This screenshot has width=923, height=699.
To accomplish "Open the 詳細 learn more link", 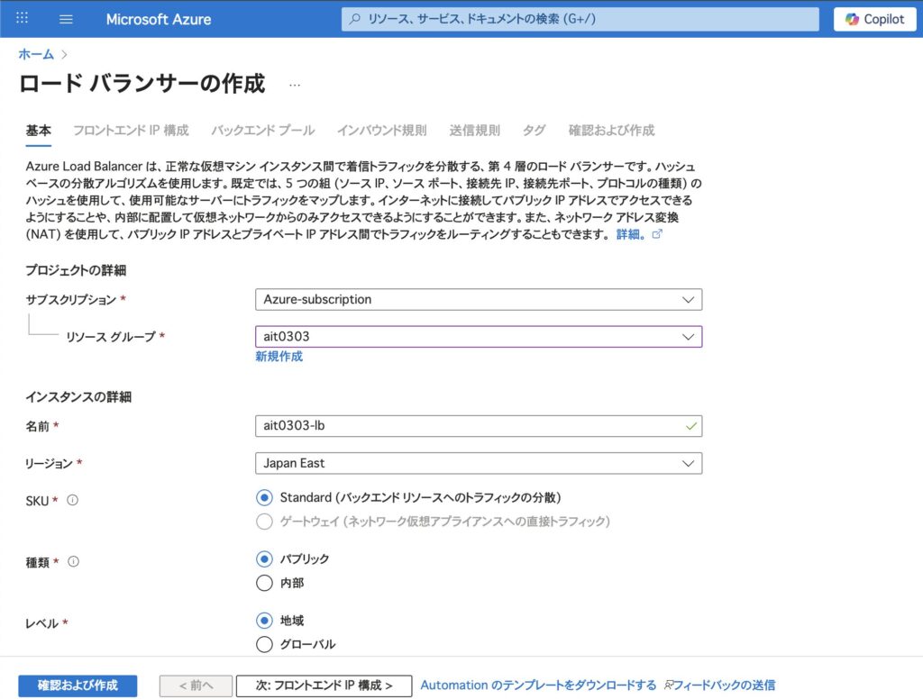I will point(630,234).
